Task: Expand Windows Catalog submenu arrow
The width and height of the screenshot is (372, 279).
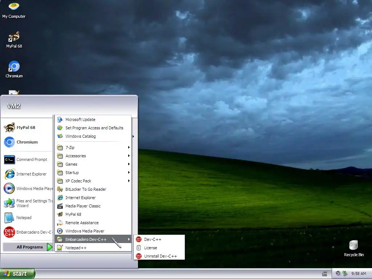Action: click(x=133, y=137)
